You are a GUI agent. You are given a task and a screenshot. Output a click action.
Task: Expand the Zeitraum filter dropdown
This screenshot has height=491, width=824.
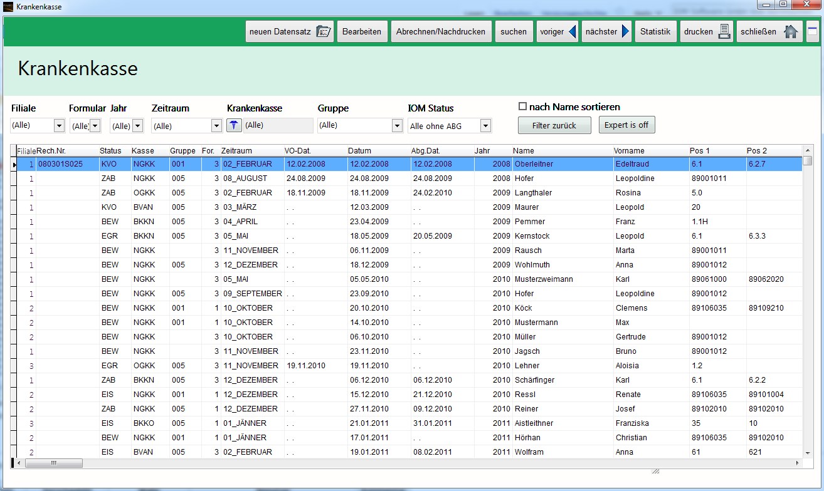(x=216, y=126)
